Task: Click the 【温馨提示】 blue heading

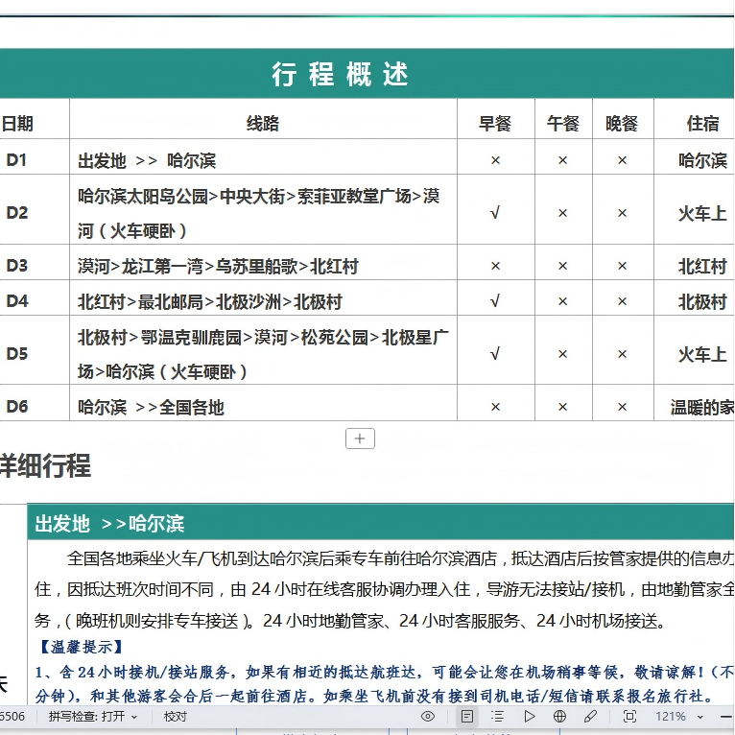Action: 81,647
